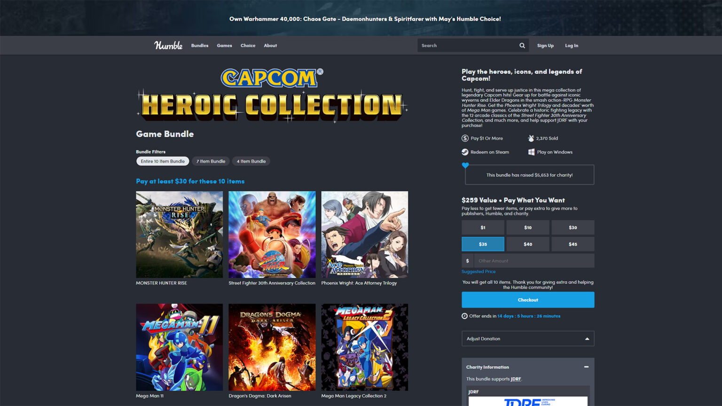The height and width of the screenshot is (406, 722).
Task: Click the Humble logo in the navigation bar
Action: (x=168, y=45)
